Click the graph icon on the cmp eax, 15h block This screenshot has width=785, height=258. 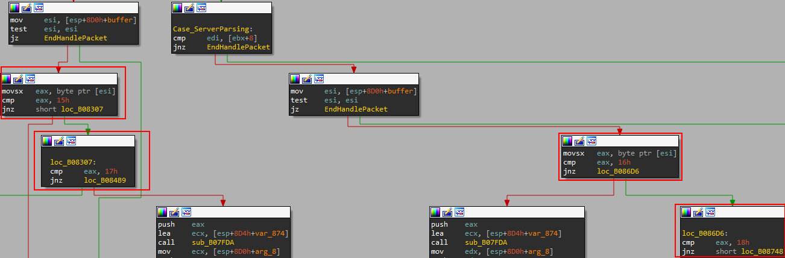click(31, 79)
